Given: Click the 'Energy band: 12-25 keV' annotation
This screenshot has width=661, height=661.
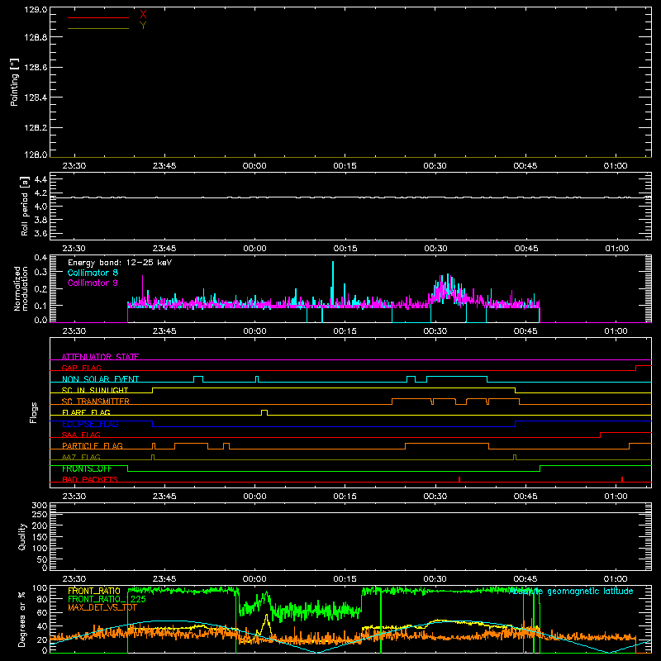Looking at the screenshot, I should click(120, 263).
